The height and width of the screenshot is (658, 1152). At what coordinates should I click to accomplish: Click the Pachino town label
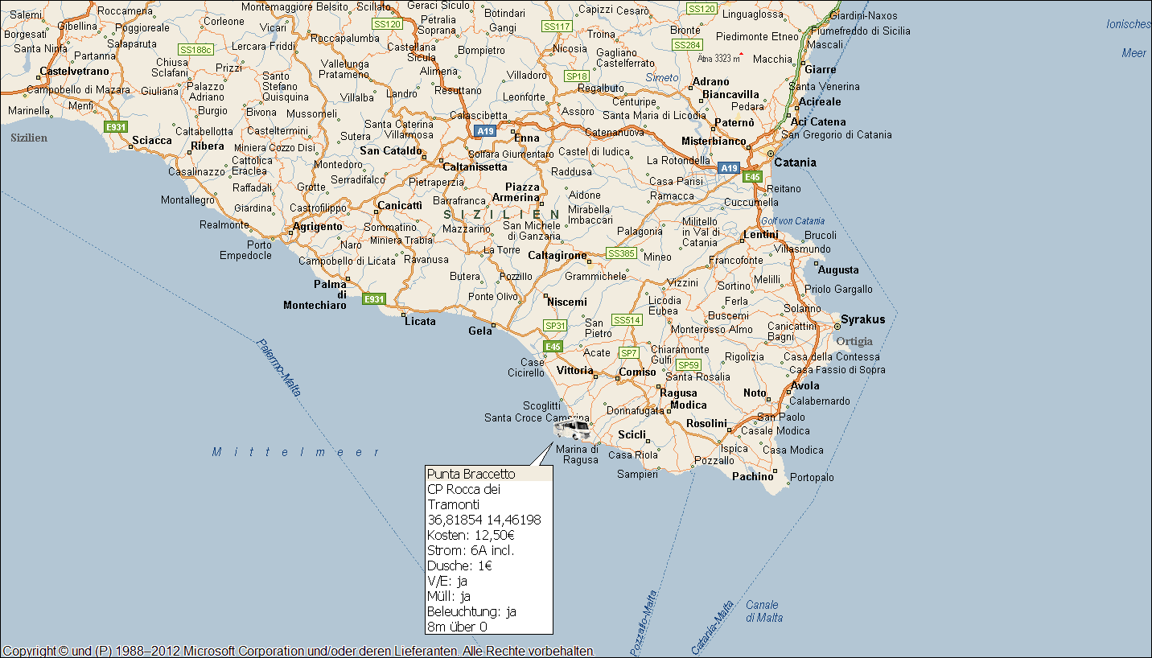753,476
